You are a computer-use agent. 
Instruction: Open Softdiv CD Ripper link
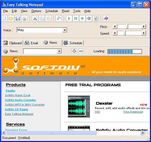click(17, 109)
